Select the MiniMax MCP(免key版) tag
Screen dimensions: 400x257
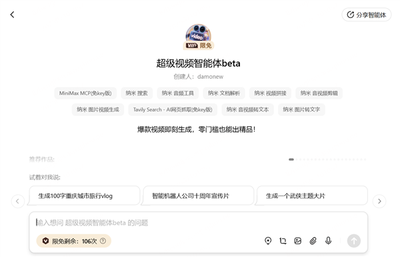(x=85, y=93)
